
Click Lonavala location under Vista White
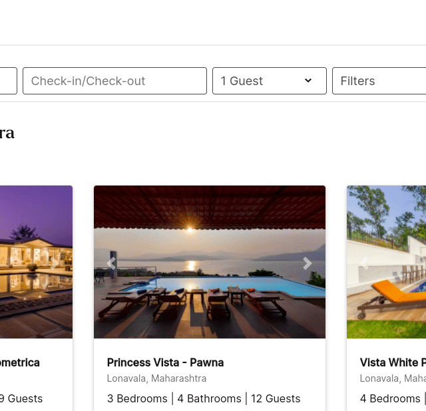click(393, 378)
